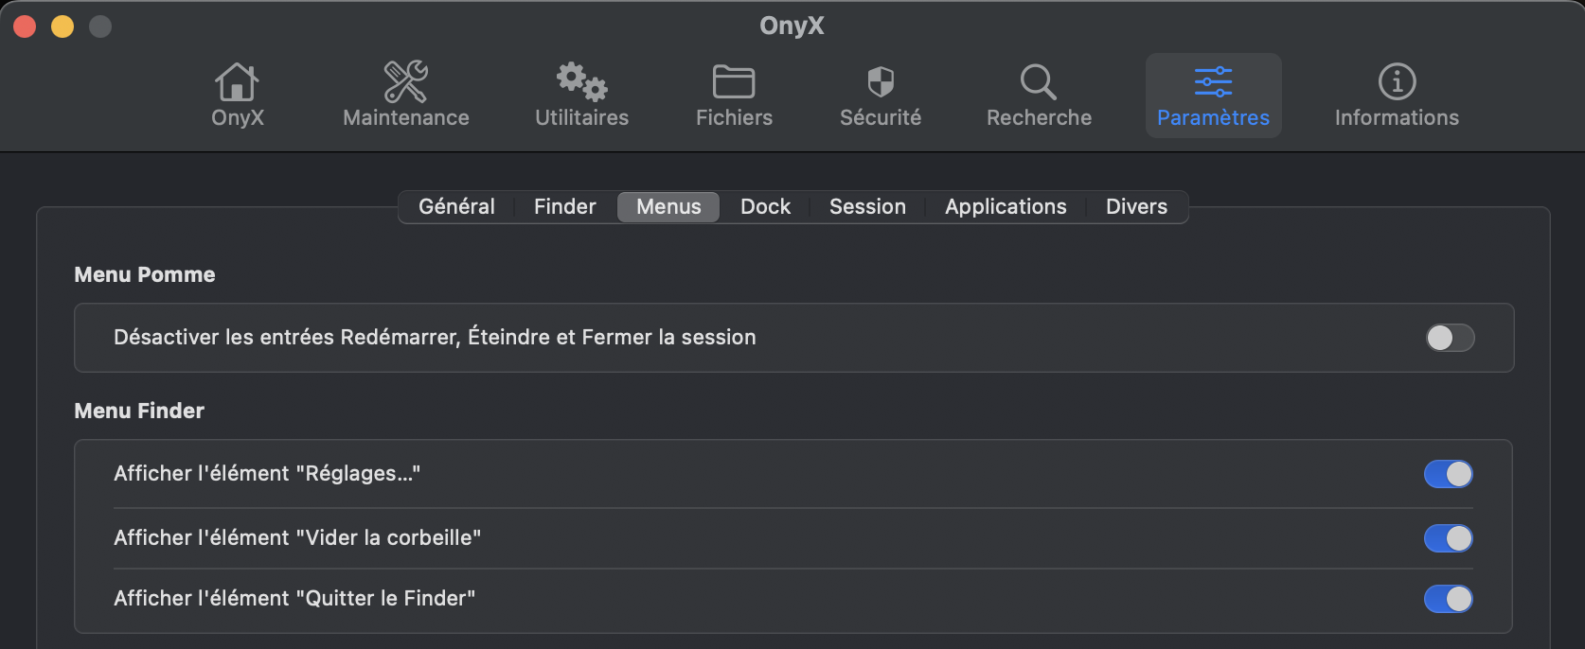Open the Informations icon
The height and width of the screenshot is (649, 1585).
pos(1397,83)
